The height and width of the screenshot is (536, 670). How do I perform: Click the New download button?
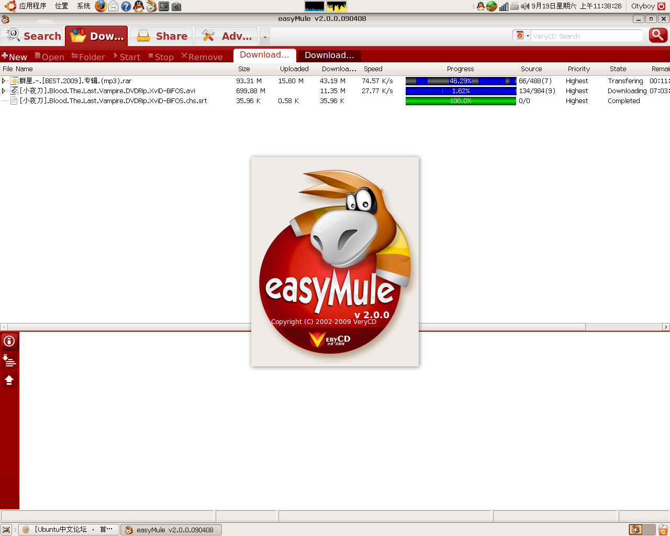(14, 57)
